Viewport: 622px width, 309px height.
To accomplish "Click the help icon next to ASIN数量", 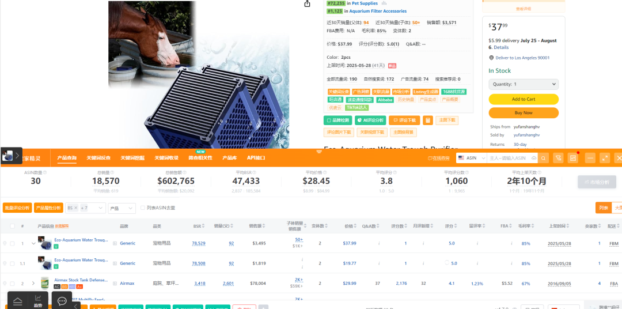I will pos(45,173).
